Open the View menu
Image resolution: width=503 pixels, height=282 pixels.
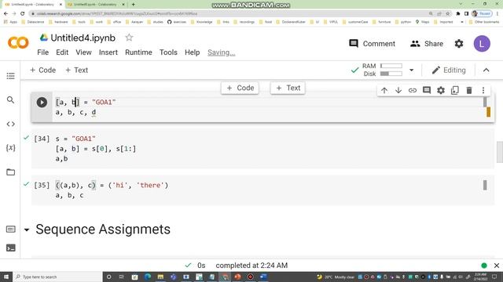pyautogui.click(x=83, y=52)
